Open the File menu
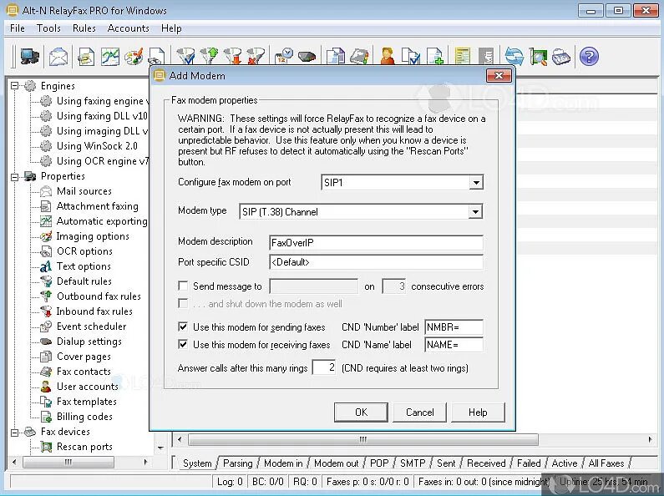The width and height of the screenshot is (664, 496). point(18,28)
